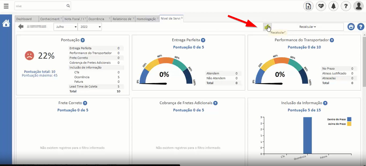This screenshot has width=366, height=166.
Task: Click the green Recalcular chart icon
Action: [267, 27]
